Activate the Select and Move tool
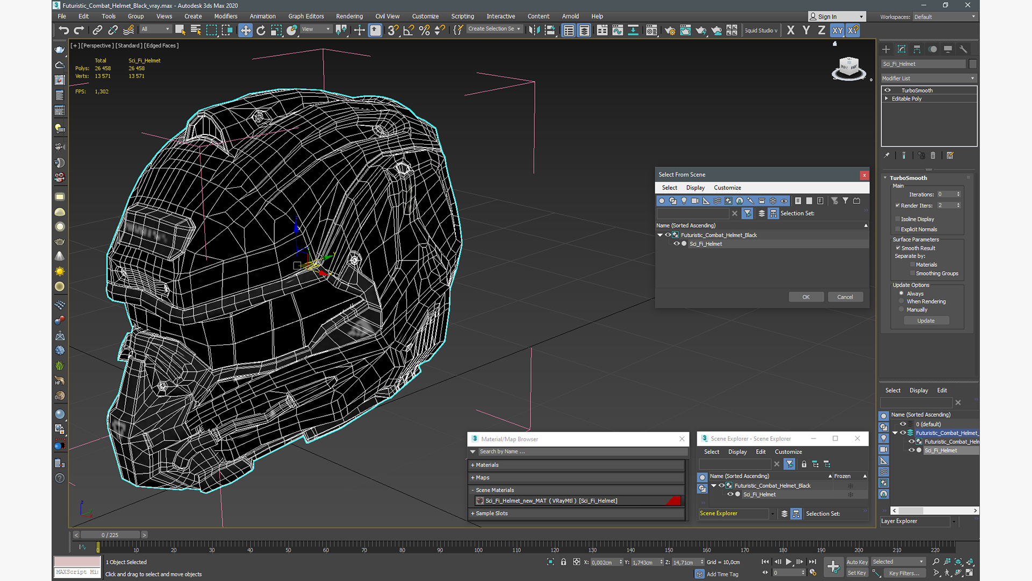 tap(245, 30)
